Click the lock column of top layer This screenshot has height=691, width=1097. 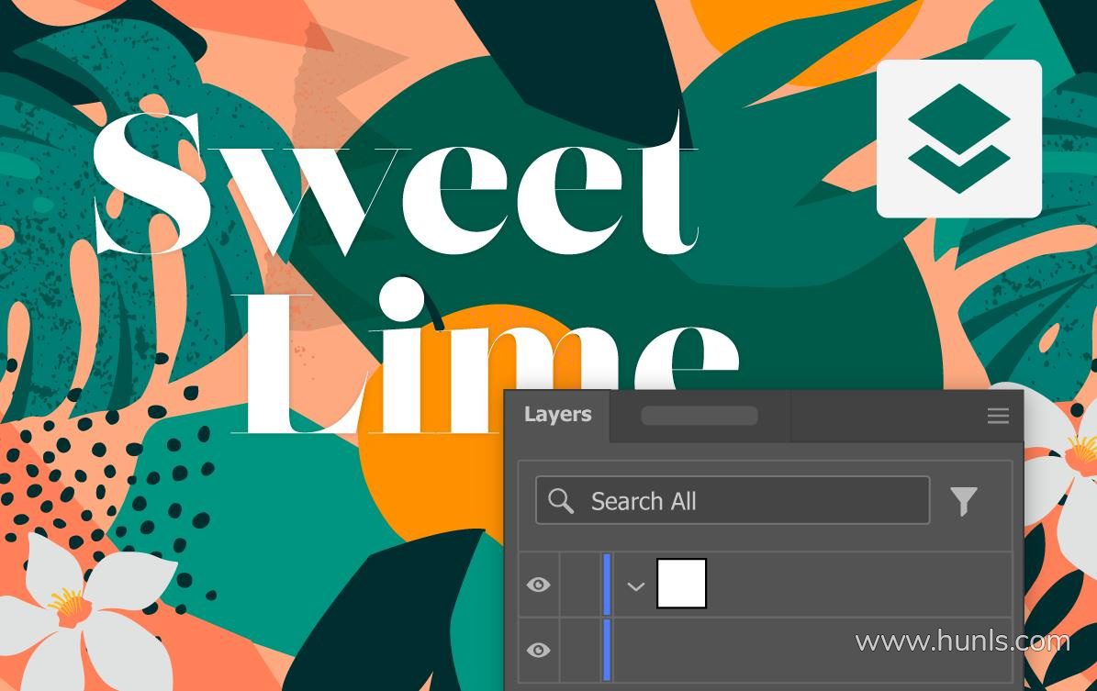pyautogui.click(x=579, y=584)
